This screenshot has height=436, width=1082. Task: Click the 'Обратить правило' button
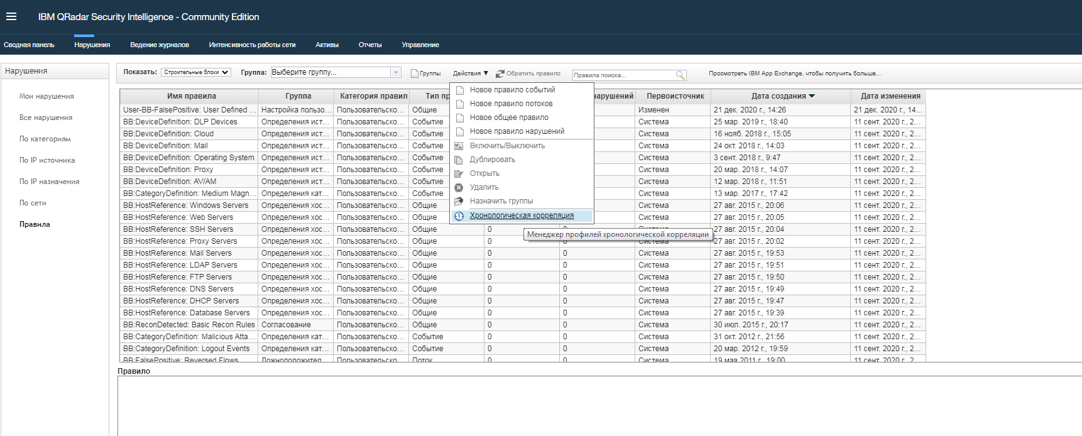tap(528, 74)
